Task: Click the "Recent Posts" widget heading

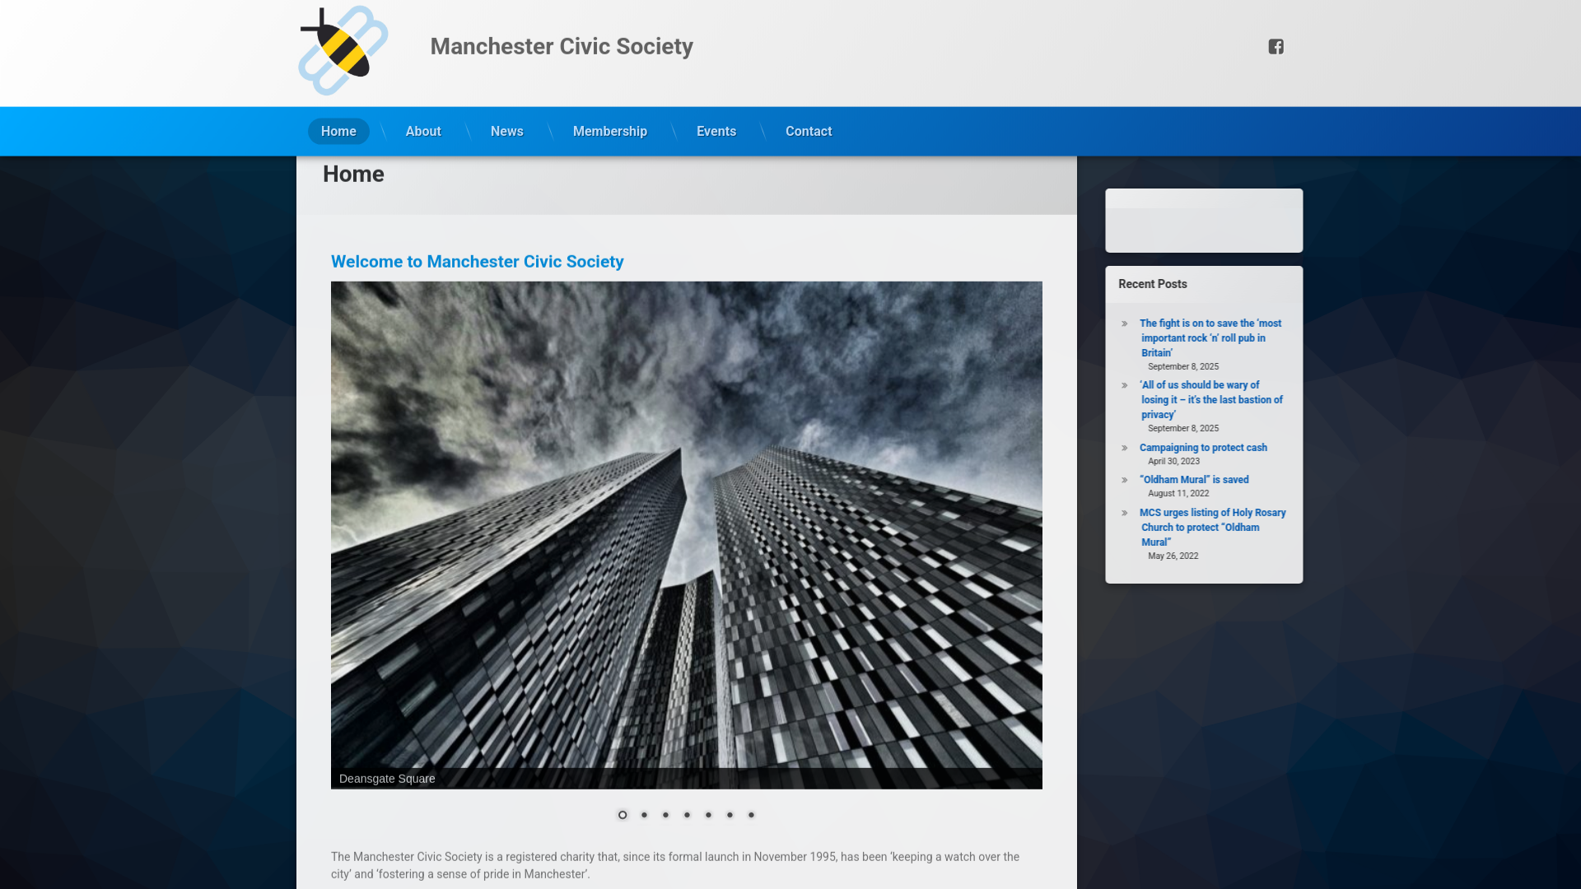Action: point(1153,284)
